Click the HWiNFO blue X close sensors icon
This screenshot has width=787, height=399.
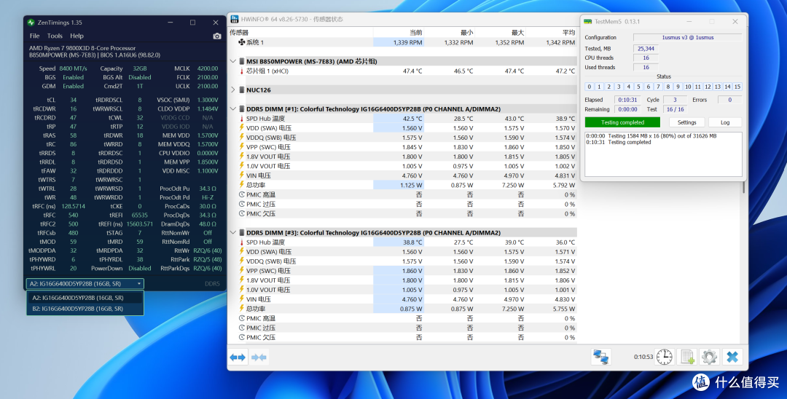point(732,357)
